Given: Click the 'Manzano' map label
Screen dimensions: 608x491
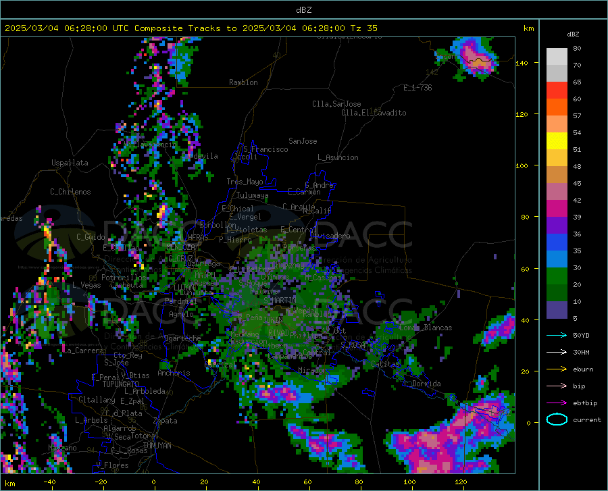Looking at the screenshot, I should [x=62, y=448].
